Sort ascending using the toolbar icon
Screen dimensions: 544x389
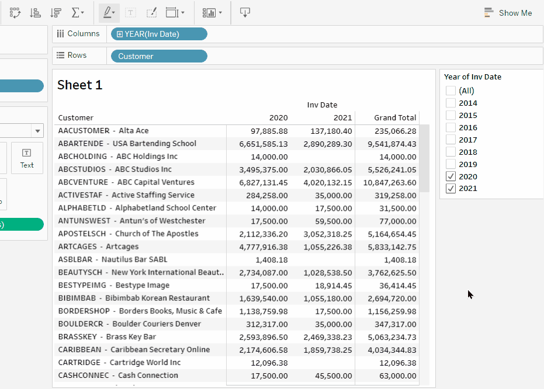click(35, 12)
